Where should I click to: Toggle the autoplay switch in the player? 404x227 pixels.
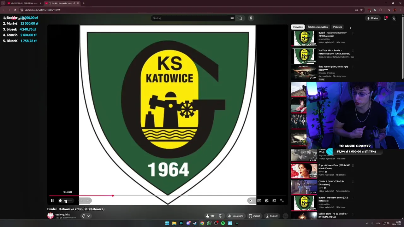(x=251, y=201)
